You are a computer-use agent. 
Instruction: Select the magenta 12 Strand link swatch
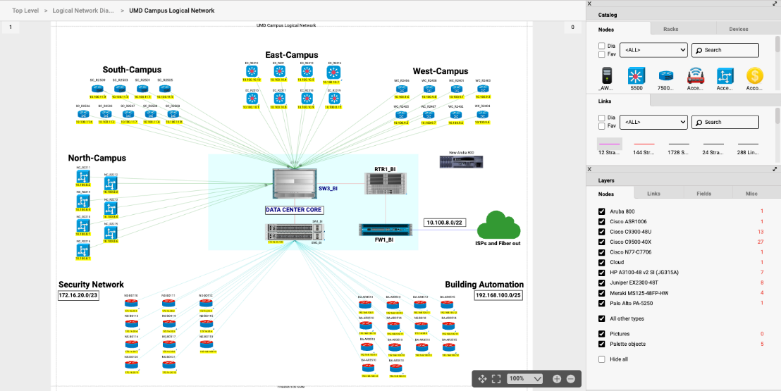pos(608,144)
